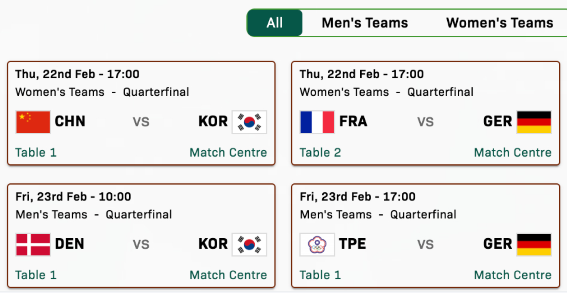Open Match Centre for DEN vs KOR
Viewport: 567px width, 293px height.
[x=228, y=275]
